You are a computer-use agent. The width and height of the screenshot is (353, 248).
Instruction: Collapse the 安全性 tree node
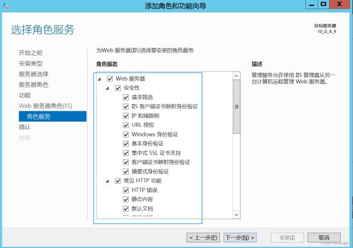[107, 88]
